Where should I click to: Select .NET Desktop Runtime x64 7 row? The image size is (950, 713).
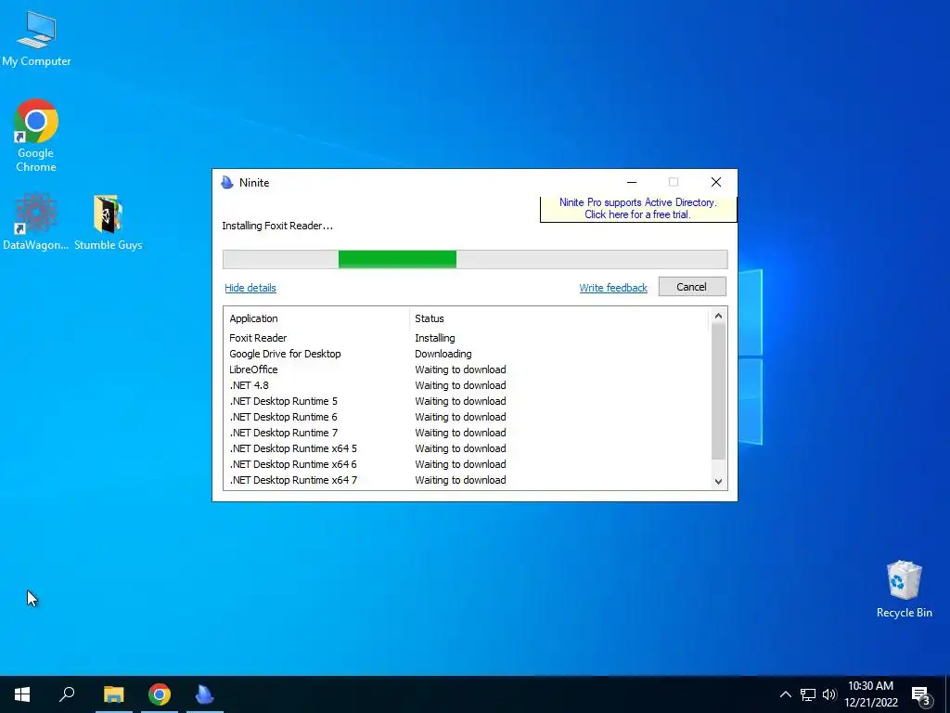tap(467, 480)
